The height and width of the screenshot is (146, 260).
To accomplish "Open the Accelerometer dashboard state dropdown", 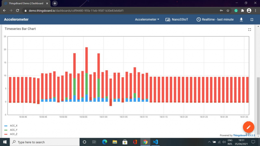I will click(x=147, y=19).
